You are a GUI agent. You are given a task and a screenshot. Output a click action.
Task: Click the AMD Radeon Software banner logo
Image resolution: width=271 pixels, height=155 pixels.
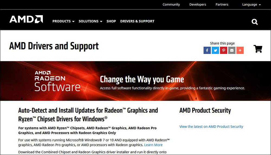[57, 81]
